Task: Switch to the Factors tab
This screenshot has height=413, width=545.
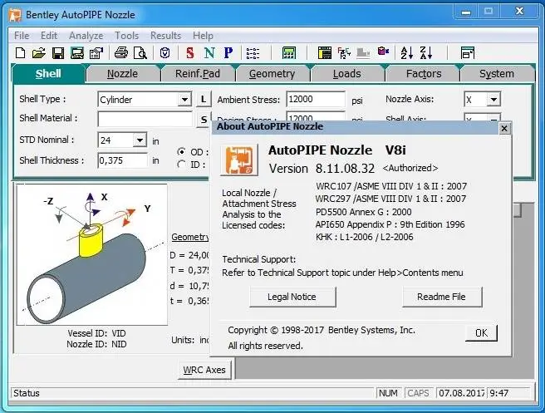Action: click(424, 74)
